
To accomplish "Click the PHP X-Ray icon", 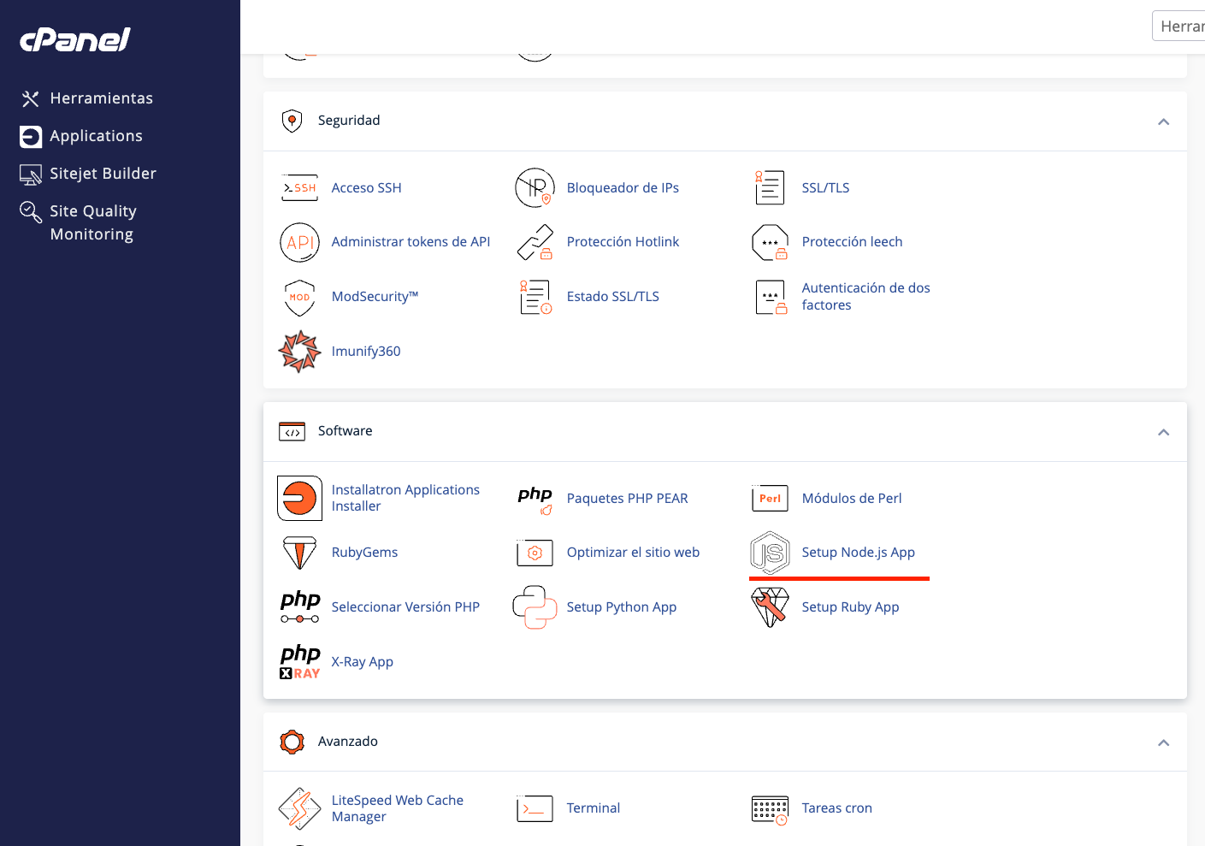I will (x=299, y=662).
